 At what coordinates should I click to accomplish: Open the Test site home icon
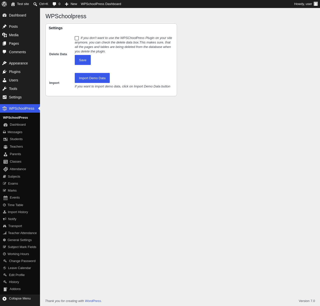coord(13,4)
